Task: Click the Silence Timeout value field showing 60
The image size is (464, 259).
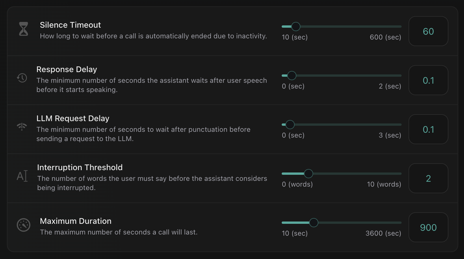Action: 428,31
